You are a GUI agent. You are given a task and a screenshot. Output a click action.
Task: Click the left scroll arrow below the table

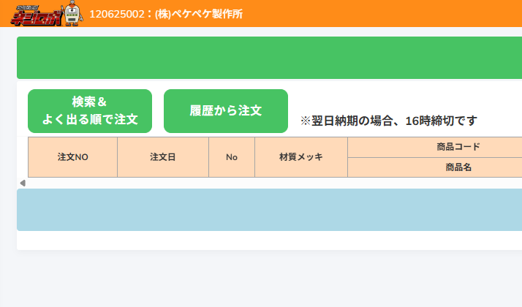pos(23,183)
